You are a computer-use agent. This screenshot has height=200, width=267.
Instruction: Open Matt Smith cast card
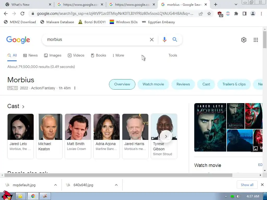point(78,136)
